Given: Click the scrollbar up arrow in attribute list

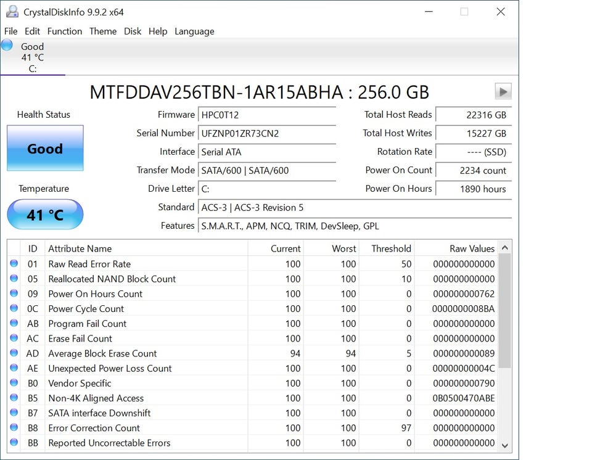Looking at the screenshot, I should click(x=505, y=248).
